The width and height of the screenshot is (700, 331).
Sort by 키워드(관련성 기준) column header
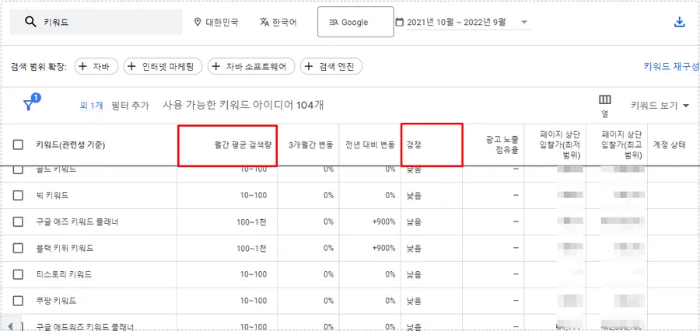click(71, 145)
